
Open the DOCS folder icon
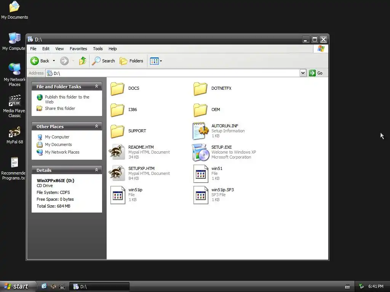pos(117,89)
